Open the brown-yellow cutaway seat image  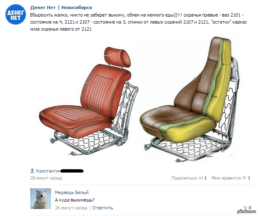tap(189, 100)
